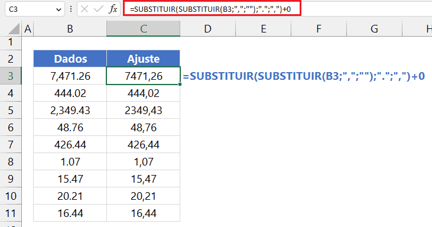Click cell with value 48.76
432x227 pixels.
point(70,127)
